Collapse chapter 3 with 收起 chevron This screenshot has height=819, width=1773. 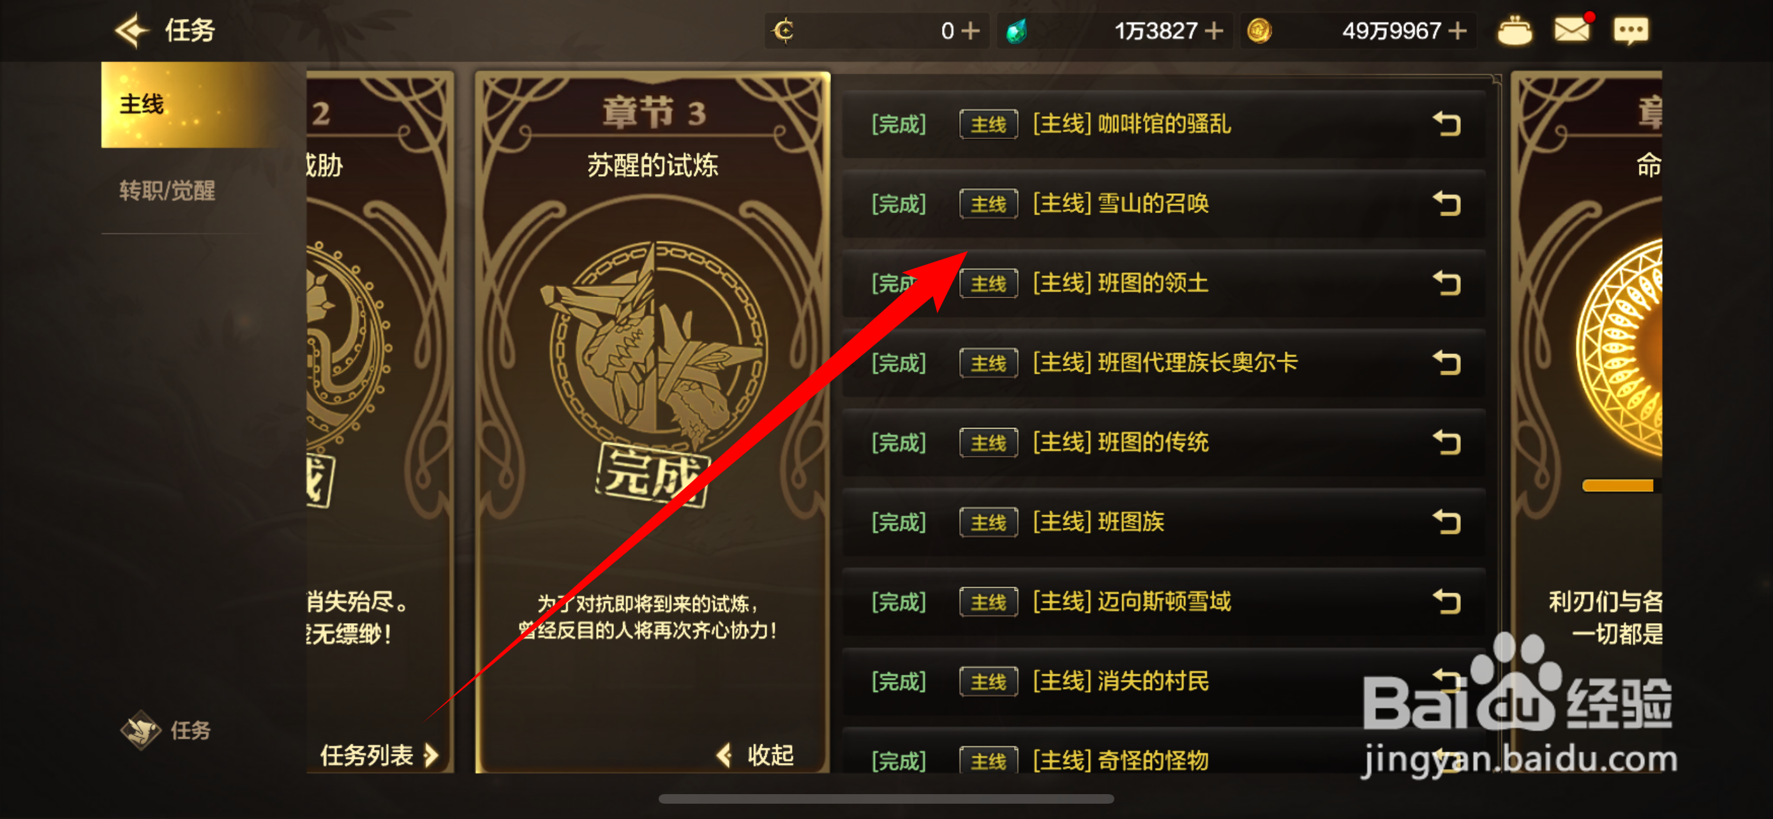[755, 755]
